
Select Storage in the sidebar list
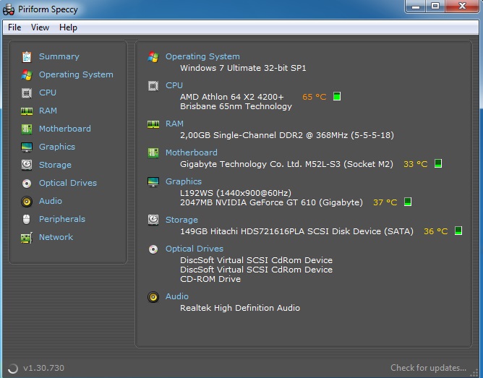point(55,165)
